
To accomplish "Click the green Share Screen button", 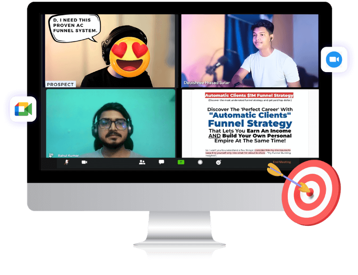I will pyautogui.click(x=181, y=162).
